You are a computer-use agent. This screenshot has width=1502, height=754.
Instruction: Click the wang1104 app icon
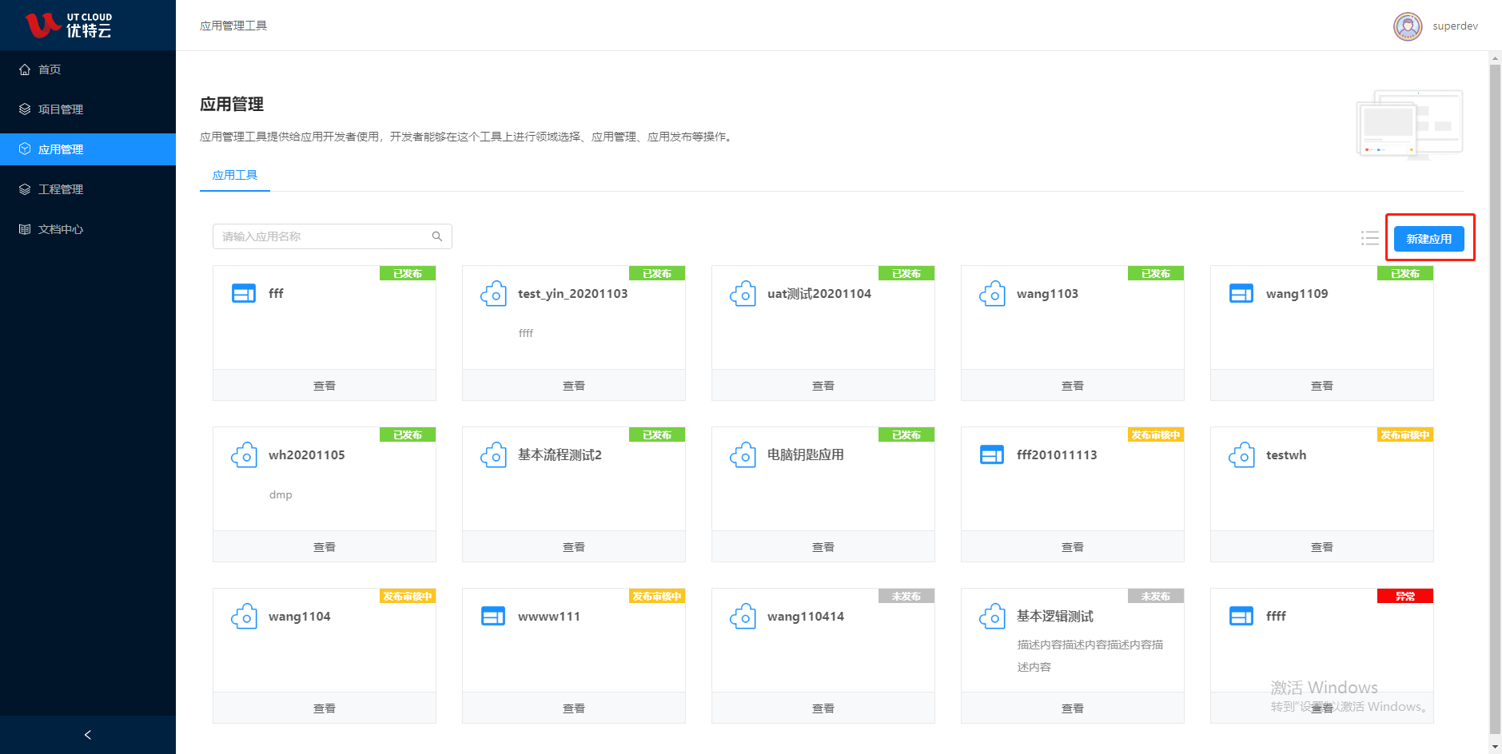[244, 617]
